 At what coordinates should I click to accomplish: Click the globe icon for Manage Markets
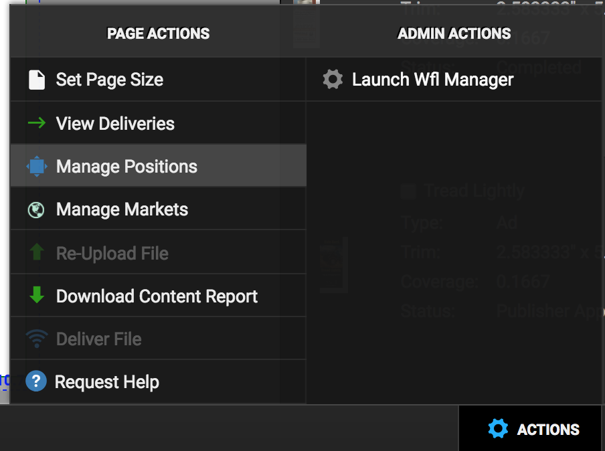36,210
